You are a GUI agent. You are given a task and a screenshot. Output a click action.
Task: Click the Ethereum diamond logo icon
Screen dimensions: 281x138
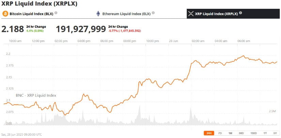pyautogui.click(x=98, y=14)
